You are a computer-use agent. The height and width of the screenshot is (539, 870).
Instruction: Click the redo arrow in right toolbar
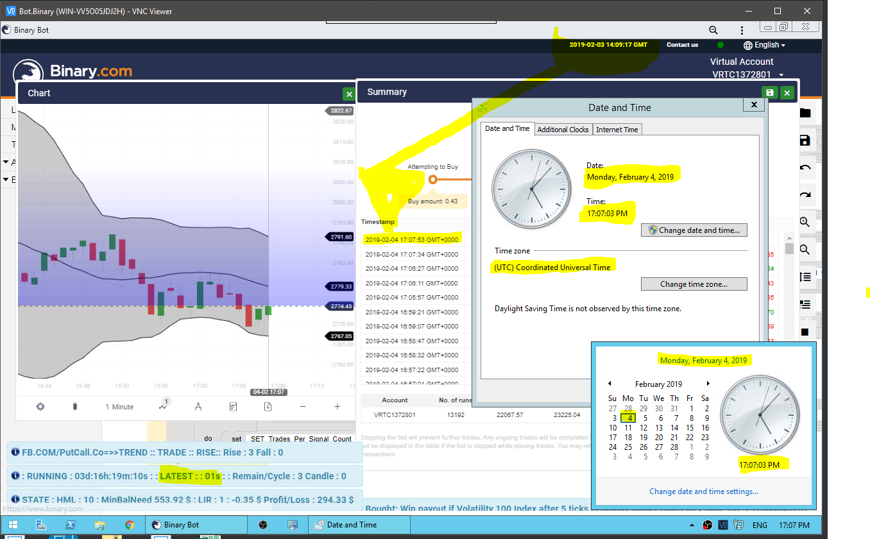click(x=805, y=195)
